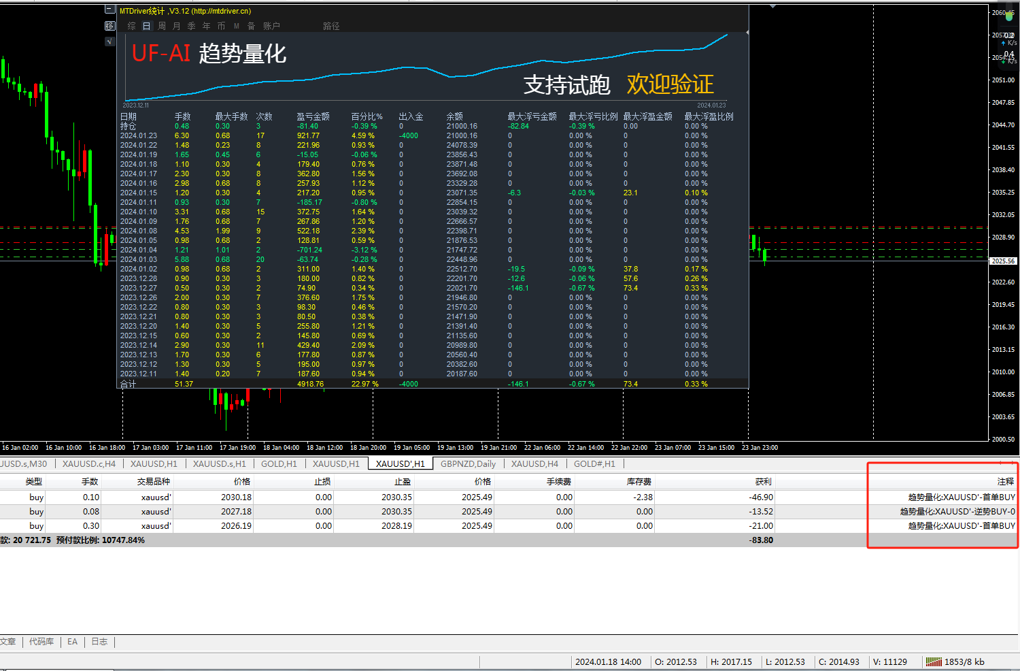
Task: Select the buy order opened at 2027.18
Action: coord(509,511)
